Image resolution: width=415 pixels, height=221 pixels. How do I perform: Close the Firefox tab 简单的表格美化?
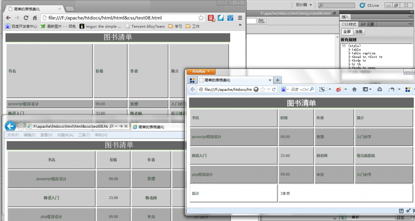point(270,80)
